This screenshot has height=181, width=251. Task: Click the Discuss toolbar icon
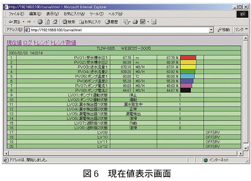154,22
